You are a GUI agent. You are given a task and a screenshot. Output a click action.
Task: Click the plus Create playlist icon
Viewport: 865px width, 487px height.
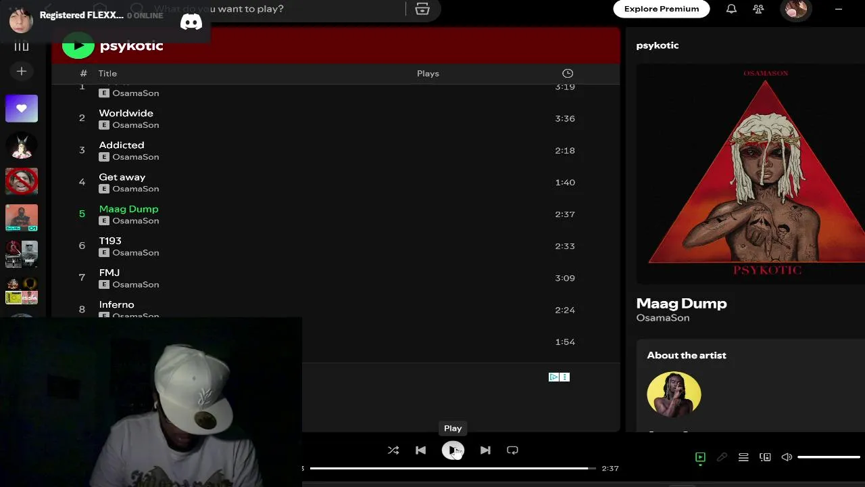click(22, 71)
